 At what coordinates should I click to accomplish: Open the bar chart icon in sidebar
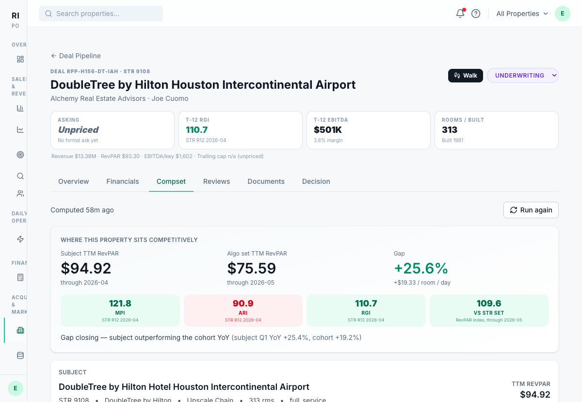tap(20, 108)
